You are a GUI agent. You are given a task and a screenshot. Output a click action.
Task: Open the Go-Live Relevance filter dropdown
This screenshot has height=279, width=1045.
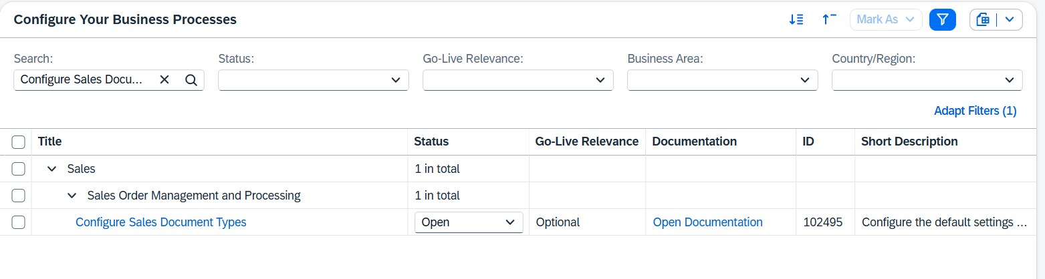tap(599, 80)
